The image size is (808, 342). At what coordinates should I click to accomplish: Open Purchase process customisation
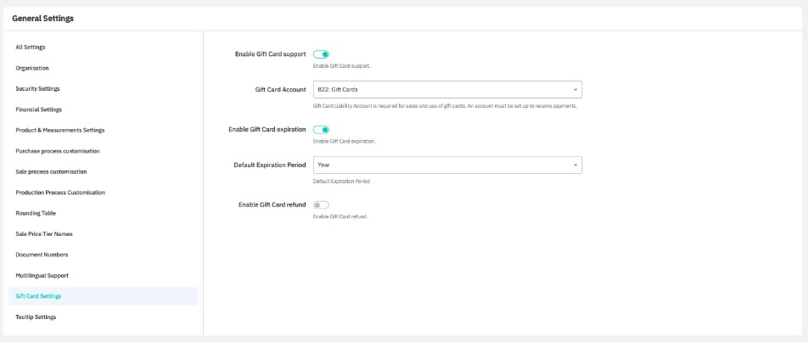(x=57, y=151)
